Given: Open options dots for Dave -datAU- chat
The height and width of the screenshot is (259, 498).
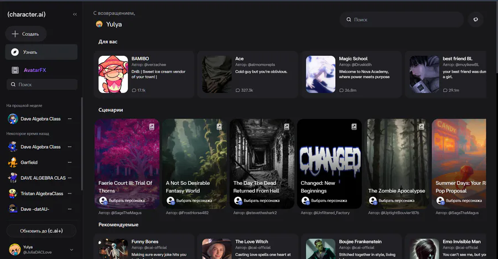Looking at the screenshot, I should coord(70,209).
